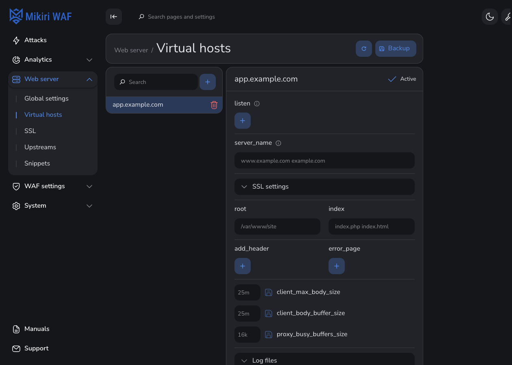This screenshot has width=512, height=365.
Task: Open Snippets page
Action: point(37,163)
